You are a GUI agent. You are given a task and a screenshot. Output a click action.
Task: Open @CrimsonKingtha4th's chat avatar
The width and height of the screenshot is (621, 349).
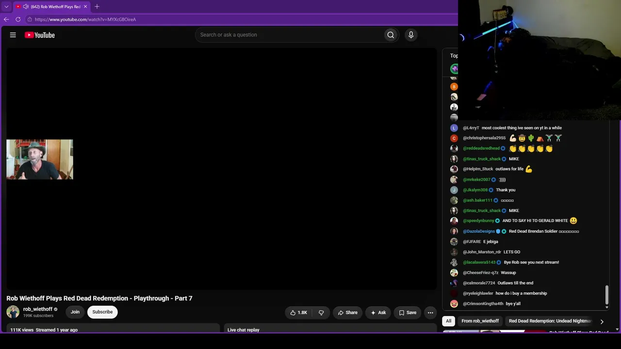(454, 303)
